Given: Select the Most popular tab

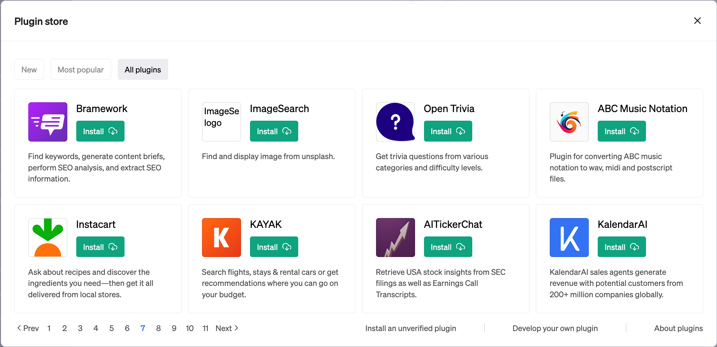Looking at the screenshot, I should (x=81, y=69).
